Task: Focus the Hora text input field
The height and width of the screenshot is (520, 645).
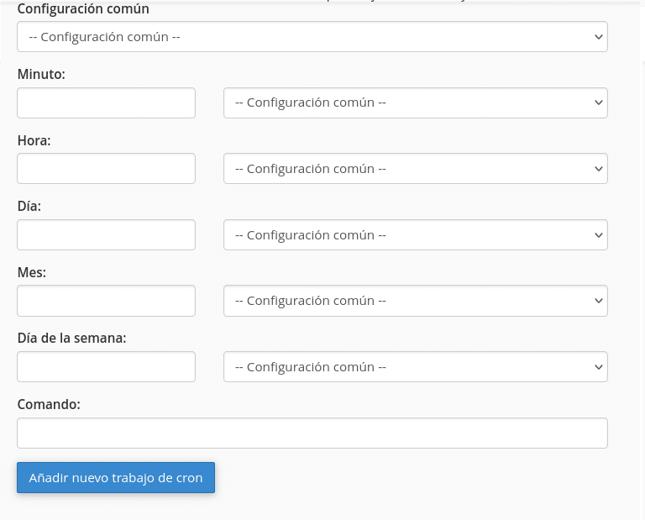Action: [106, 169]
